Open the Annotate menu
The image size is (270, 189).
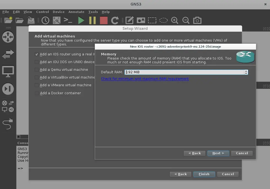click(x=77, y=12)
